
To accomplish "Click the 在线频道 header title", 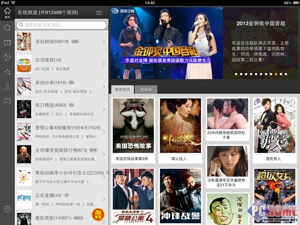I will click(48, 13).
